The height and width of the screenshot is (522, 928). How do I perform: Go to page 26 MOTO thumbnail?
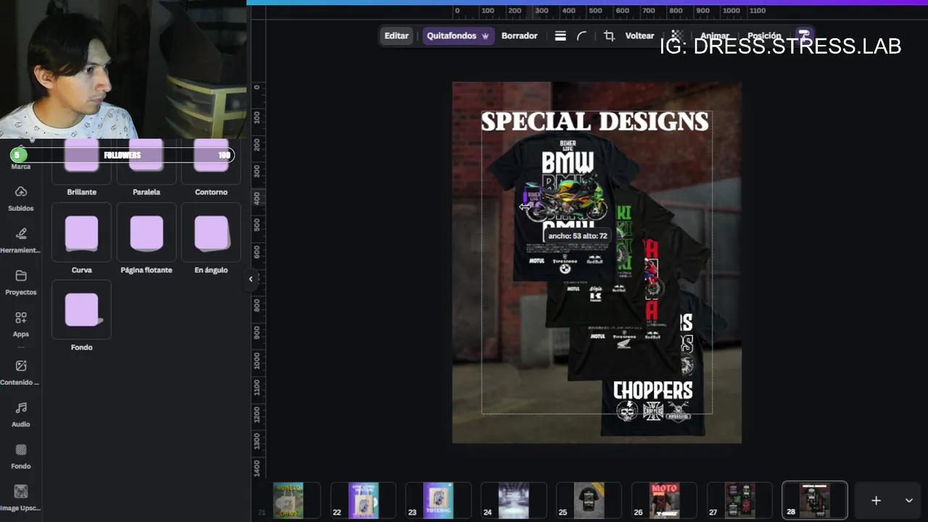pos(665,500)
